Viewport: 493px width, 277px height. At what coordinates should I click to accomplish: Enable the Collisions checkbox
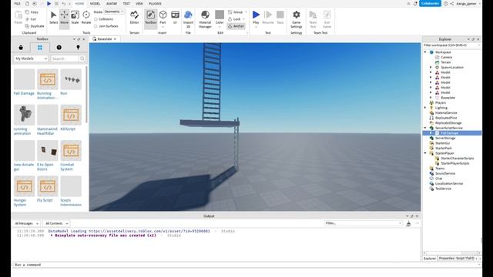point(96,19)
